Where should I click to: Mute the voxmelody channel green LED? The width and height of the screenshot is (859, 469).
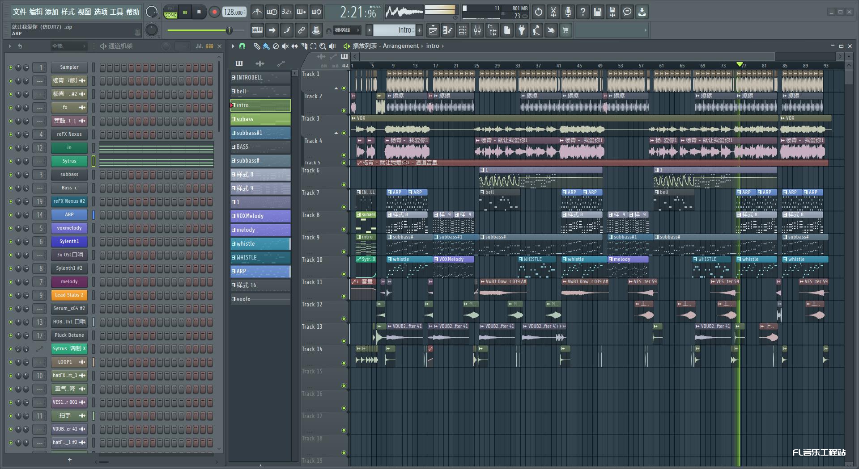(10, 228)
